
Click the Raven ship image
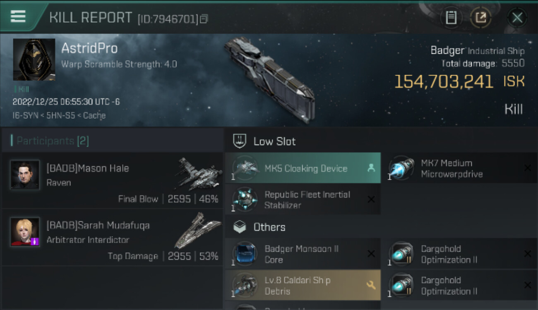(199, 174)
